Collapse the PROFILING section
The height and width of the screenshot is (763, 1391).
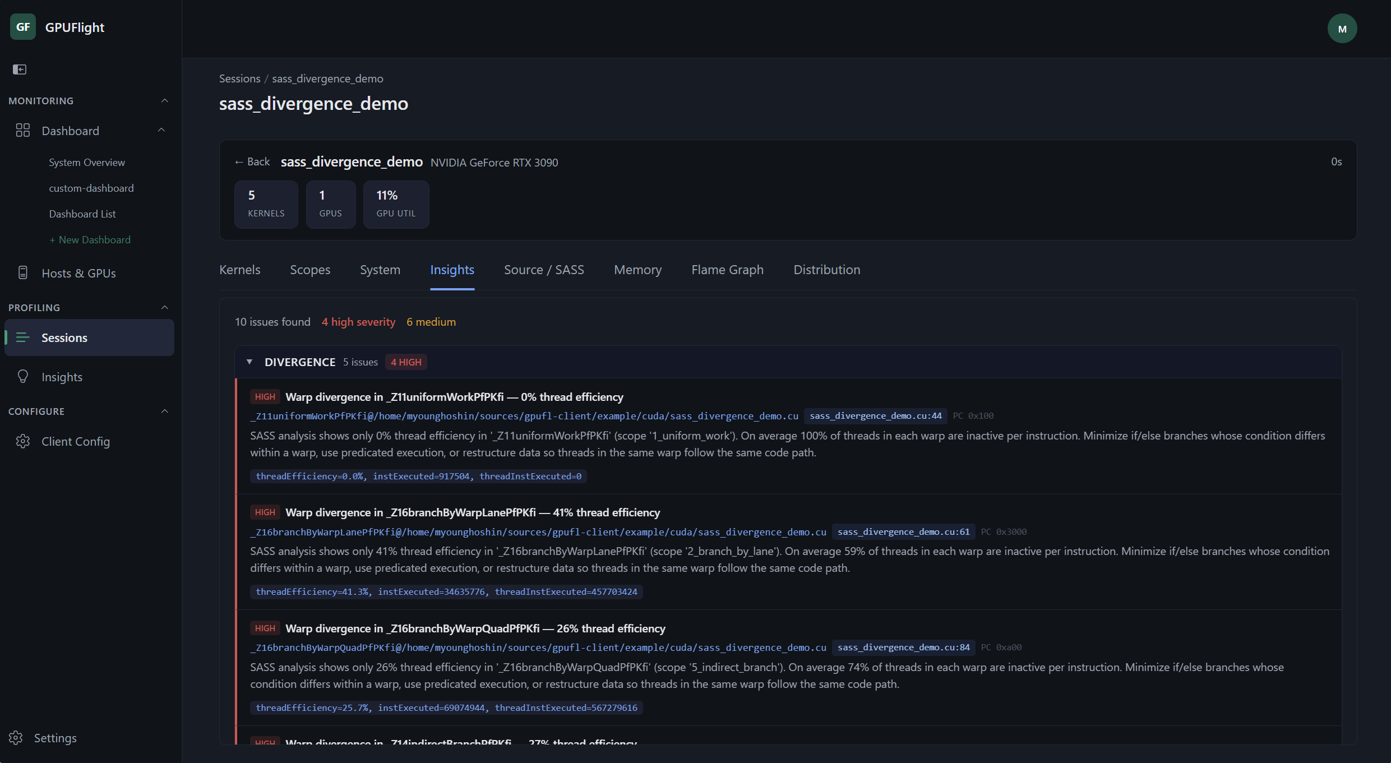165,308
